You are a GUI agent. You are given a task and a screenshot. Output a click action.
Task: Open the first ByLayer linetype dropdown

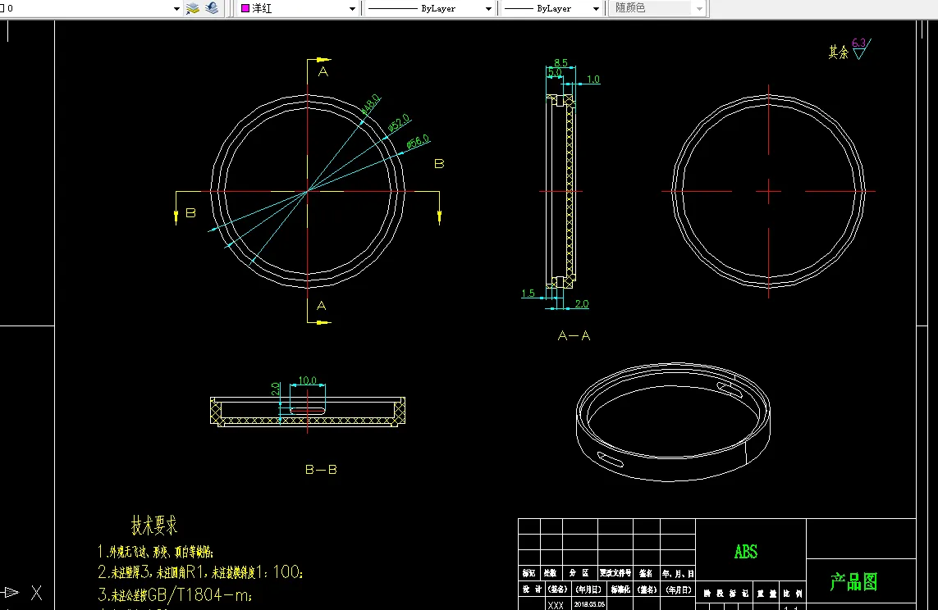[x=489, y=8]
